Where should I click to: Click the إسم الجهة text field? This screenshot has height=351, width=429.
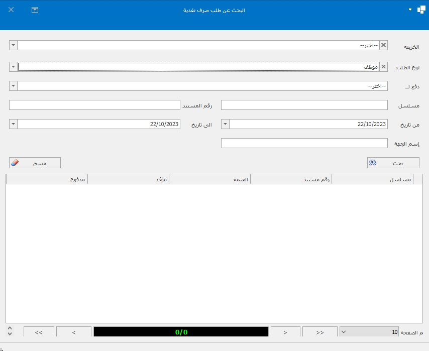coord(304,144)
